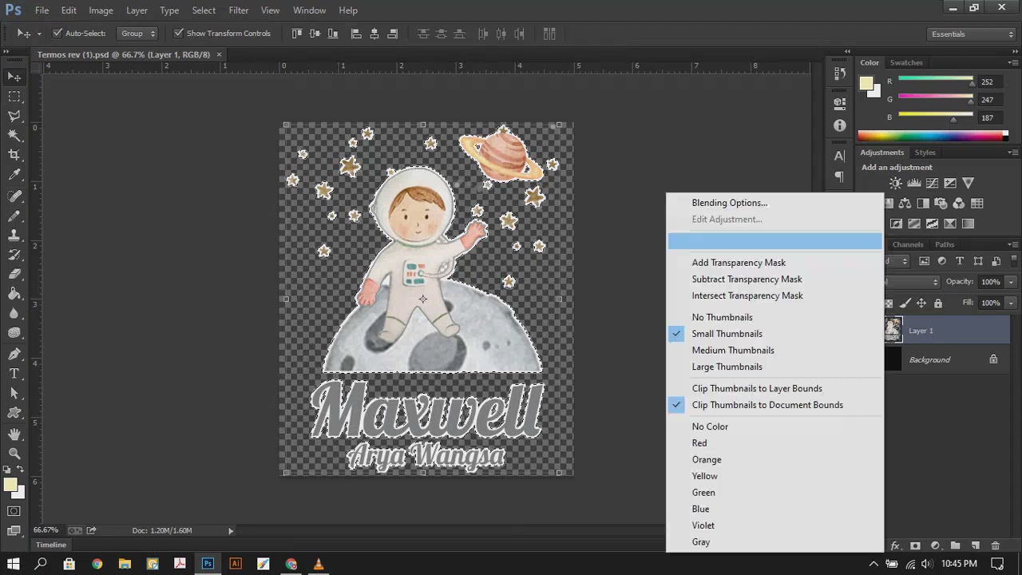The width and height of the screenshot is (1022, 575).
Task: Open the Opacity slider dropdown arrow
Action: 1011,282
